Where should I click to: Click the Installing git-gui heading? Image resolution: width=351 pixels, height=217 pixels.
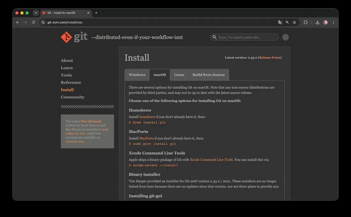coord(146,196)
